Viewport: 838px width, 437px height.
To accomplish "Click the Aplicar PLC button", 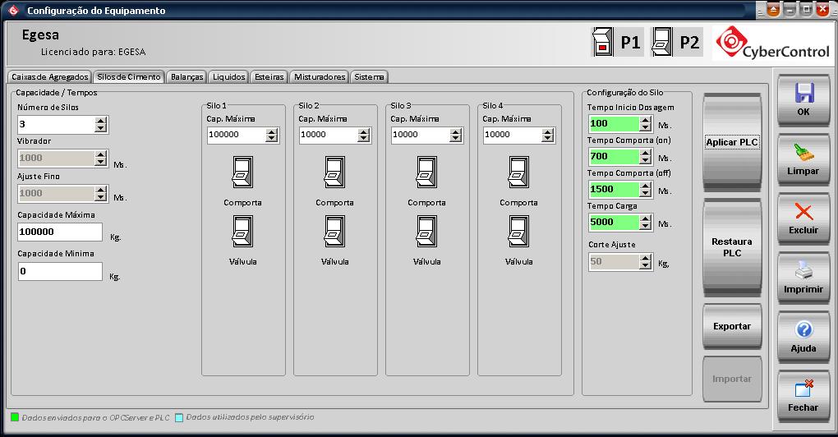I will coord(731,142).
